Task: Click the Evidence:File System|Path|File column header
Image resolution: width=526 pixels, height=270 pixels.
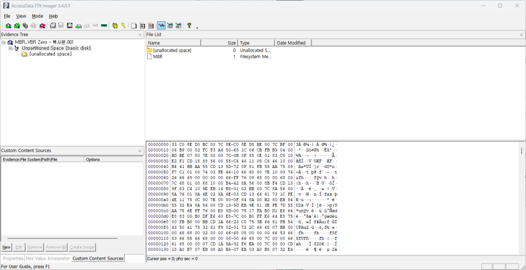Action: [42, 160]
